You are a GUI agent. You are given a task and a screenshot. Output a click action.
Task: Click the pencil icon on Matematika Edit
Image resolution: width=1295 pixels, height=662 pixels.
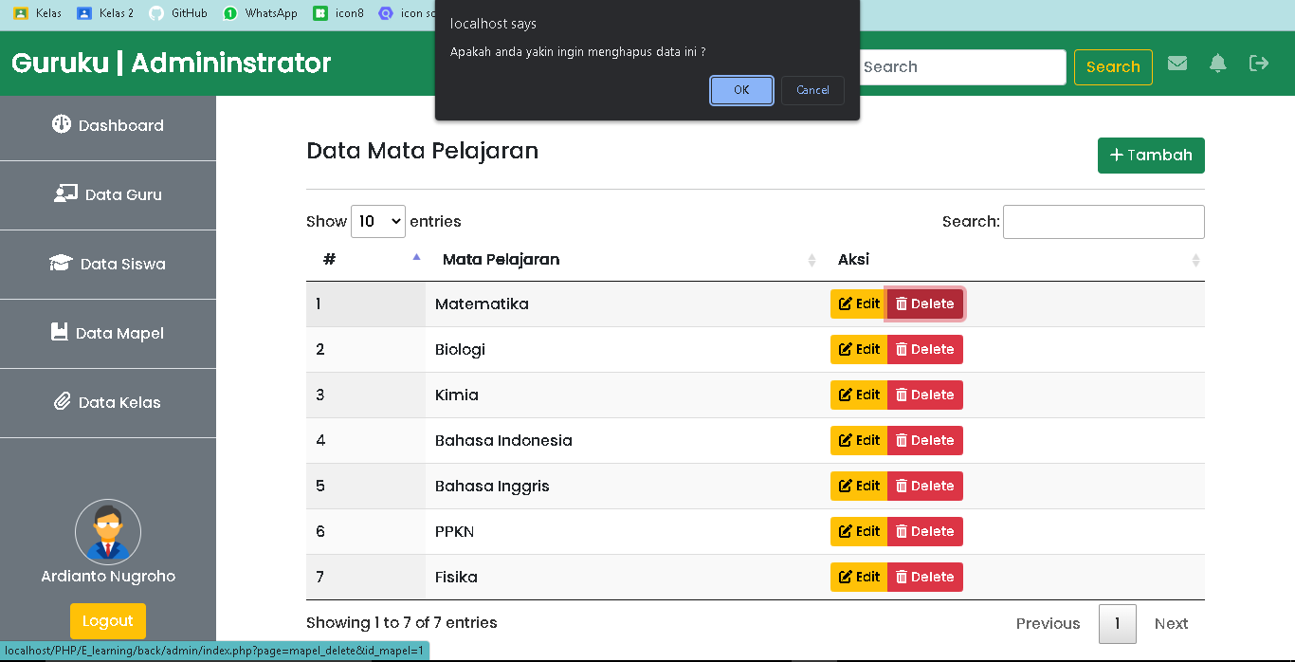[846, 303]
